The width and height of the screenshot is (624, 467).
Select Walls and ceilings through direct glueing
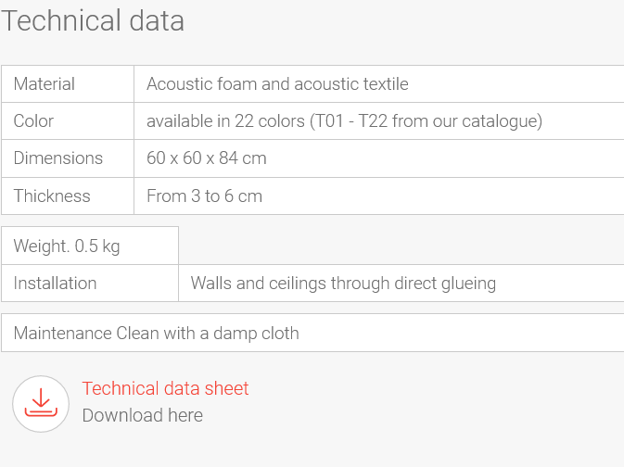tap(343, 284)
